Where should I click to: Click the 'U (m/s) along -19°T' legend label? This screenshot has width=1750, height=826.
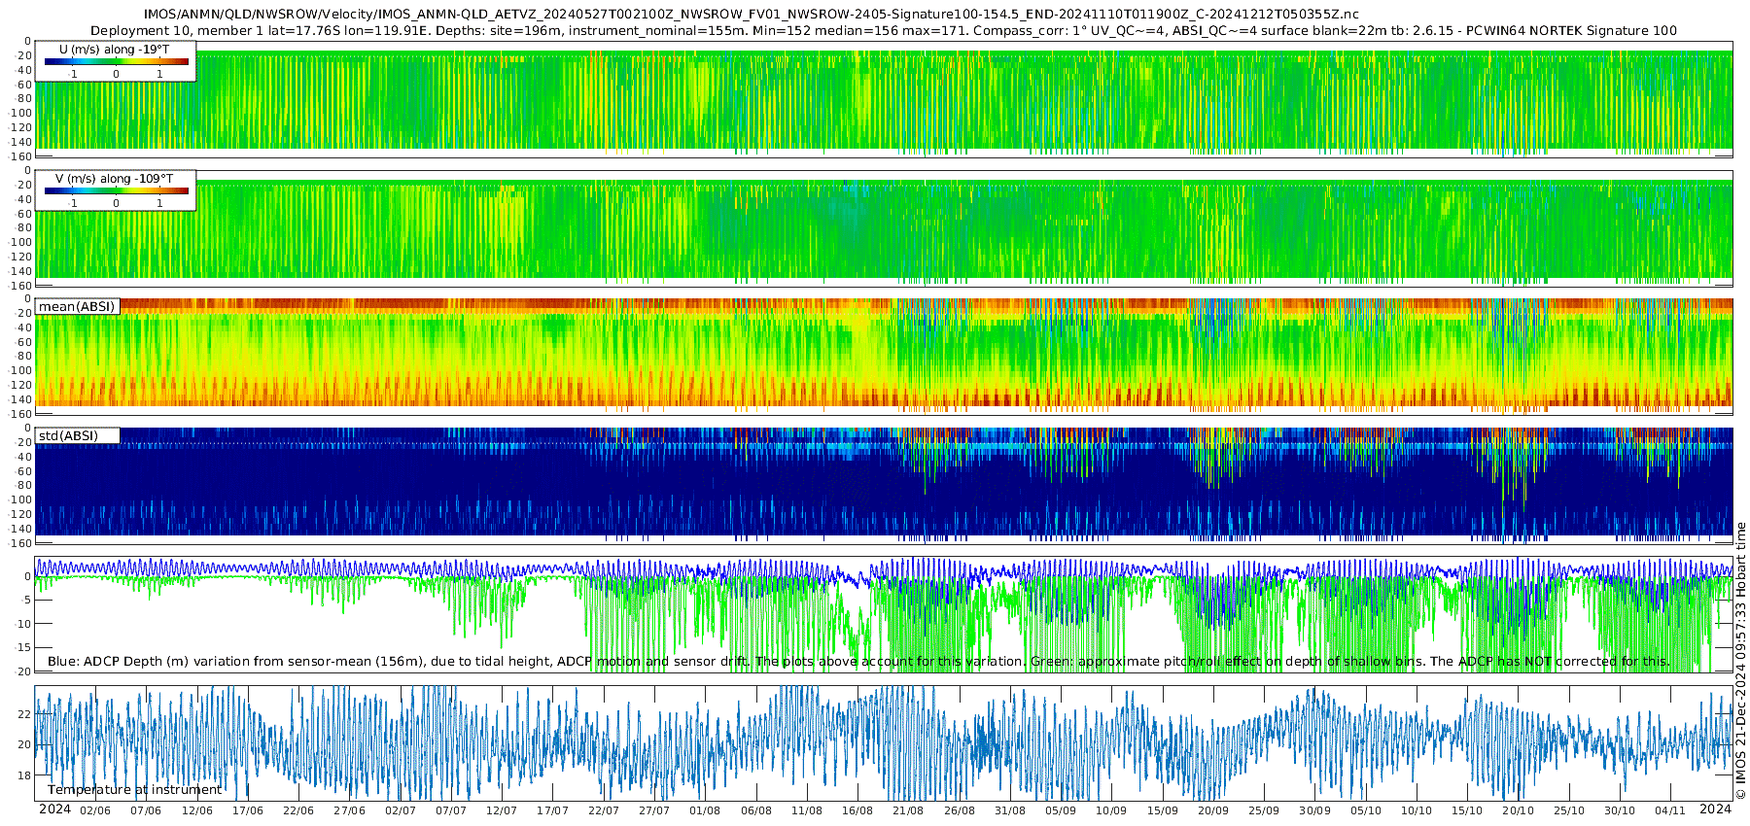114,50
